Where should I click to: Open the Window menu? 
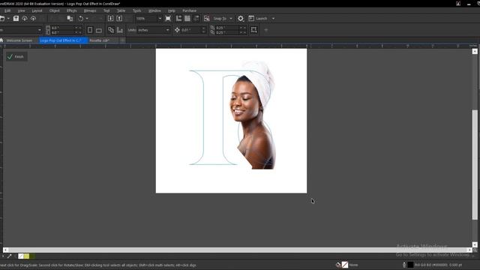click(154, 10)
